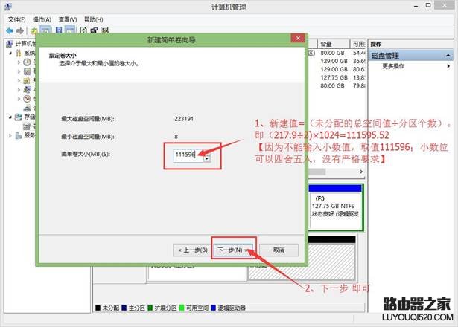458x327 pixels.
Task: Click the Computer Management root node icon
Action: tap(10, 44)
